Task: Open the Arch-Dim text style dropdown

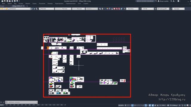Action: [x=132, y=9]
